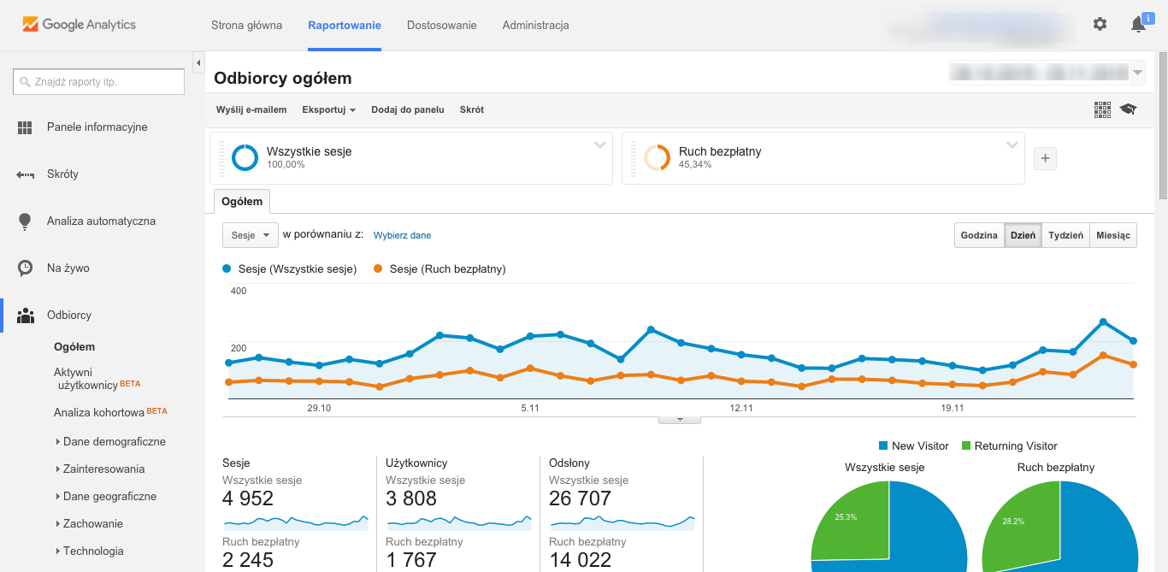Select the Miesiąc time granularity
This screenshot has width=1168, height=572.
tap(1113, 235)
